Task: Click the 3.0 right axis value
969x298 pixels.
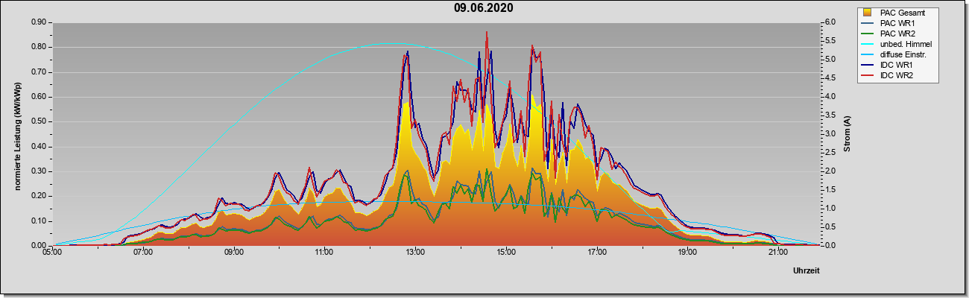Action: tap(831, 134)
